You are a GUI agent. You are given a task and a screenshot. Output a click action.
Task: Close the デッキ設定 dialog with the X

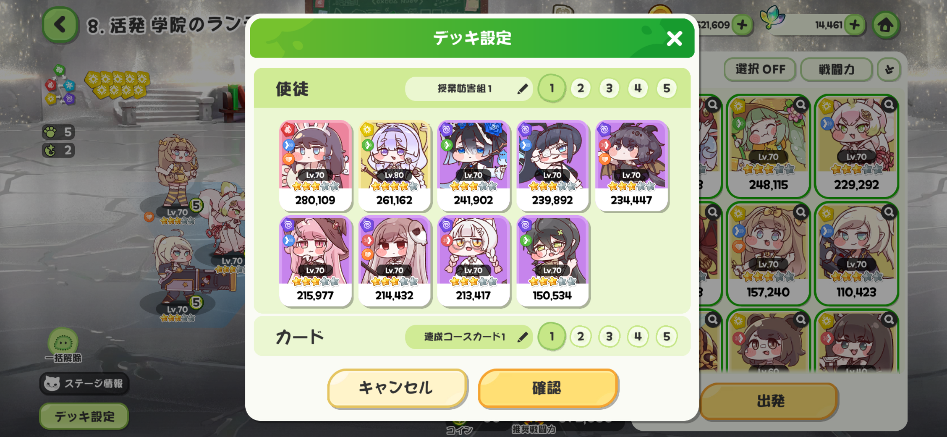point(674,38)
